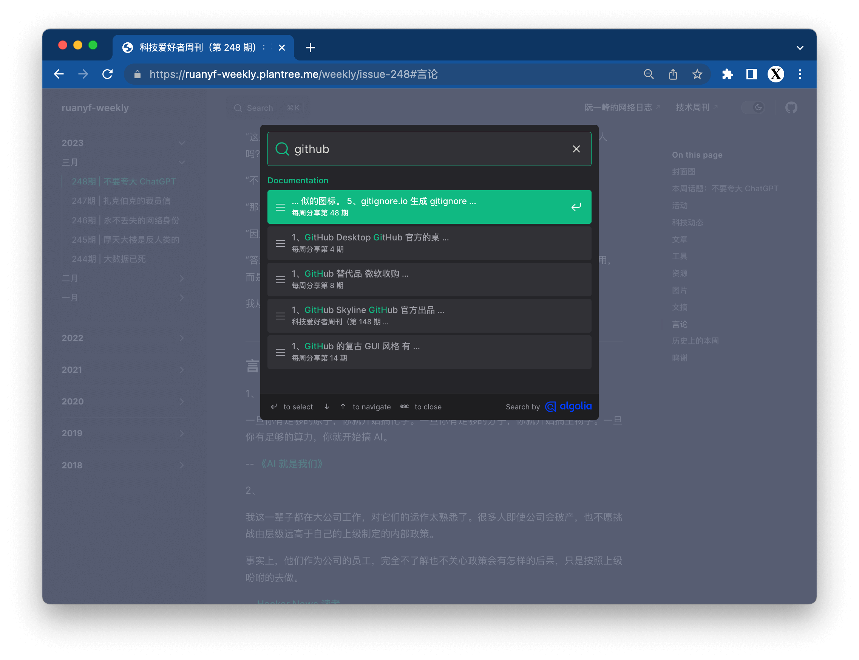Select GitHub Skyline search result entry
Image resolution: width=859 pixels, height=660 pixels.
click(429, 315)
